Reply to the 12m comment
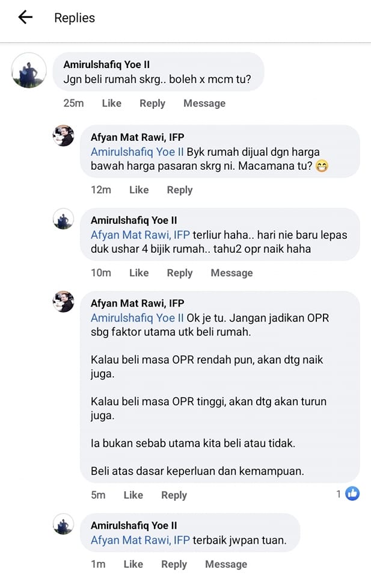 pyautogui.click(x=180, y=190)
